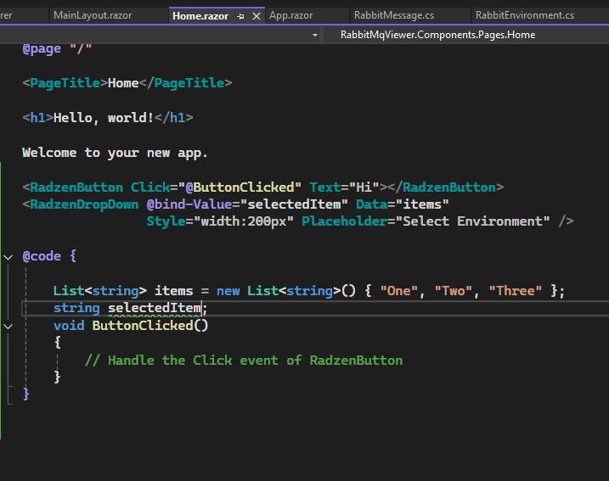Click the "Two" string literal
Screen dimensions: 609x481
pos(454,291)
